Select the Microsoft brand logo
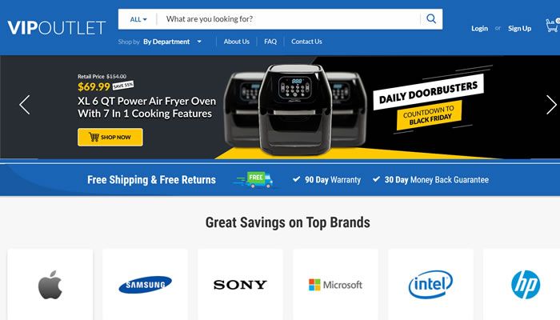The height and width of the screenshot is (320, 560). [x=335, y=285]
